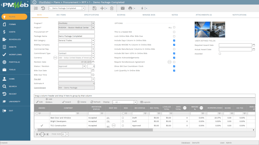Print using the printer icon

[x=130, y=8]
